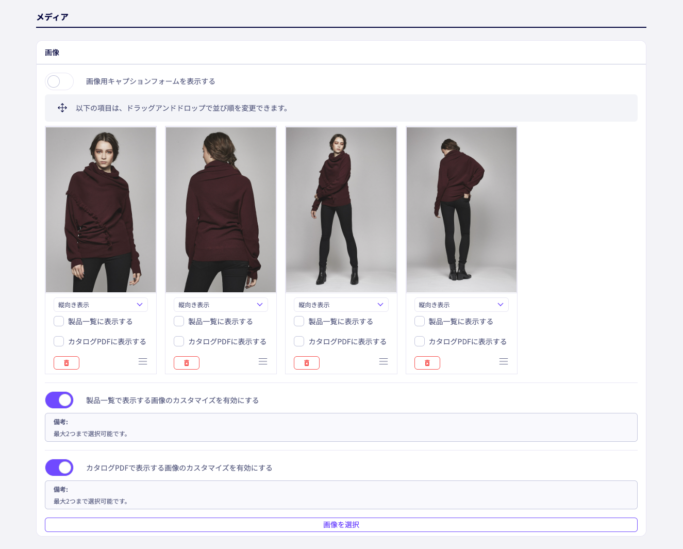The width and height of the screenshot is (683, 549).
Task: Delete the first image (front close-up)
Action: 66,363
